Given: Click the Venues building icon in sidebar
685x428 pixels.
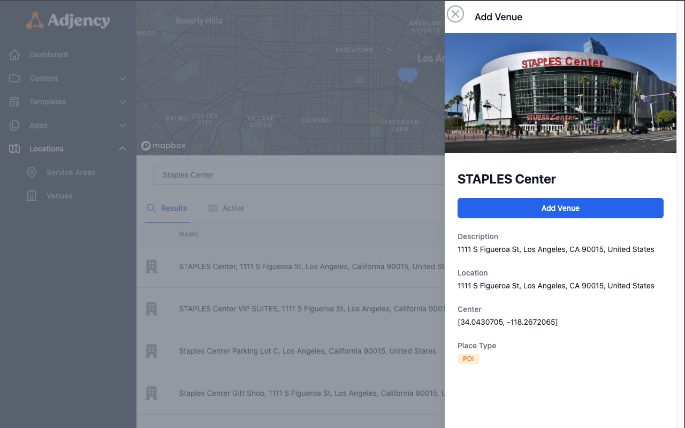Looking at the screenshot, I should [32, 196].
